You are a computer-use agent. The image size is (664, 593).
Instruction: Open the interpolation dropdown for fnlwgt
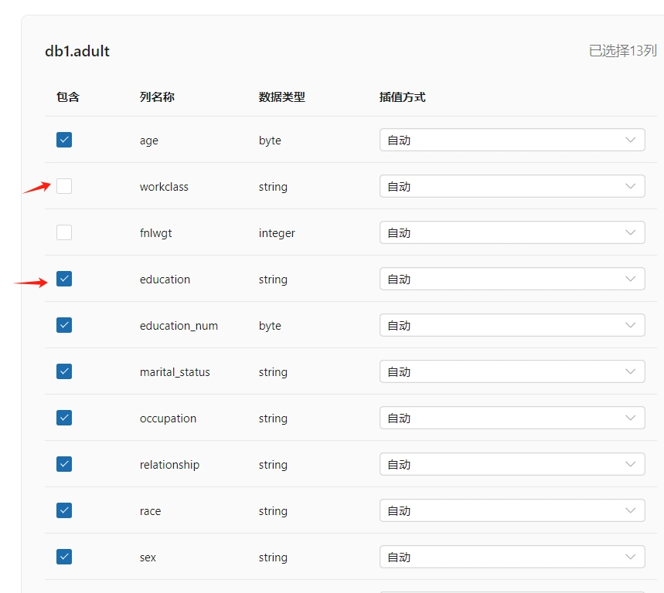pyautogui.click(x=512, y=232)
